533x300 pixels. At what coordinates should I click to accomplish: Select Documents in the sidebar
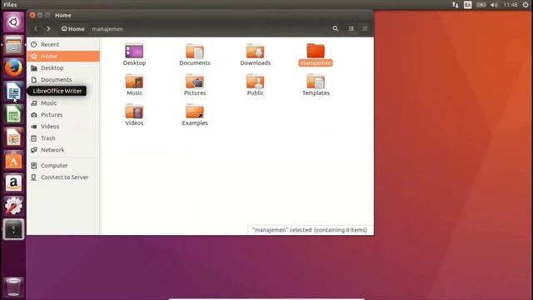click(x=63, y=80)
